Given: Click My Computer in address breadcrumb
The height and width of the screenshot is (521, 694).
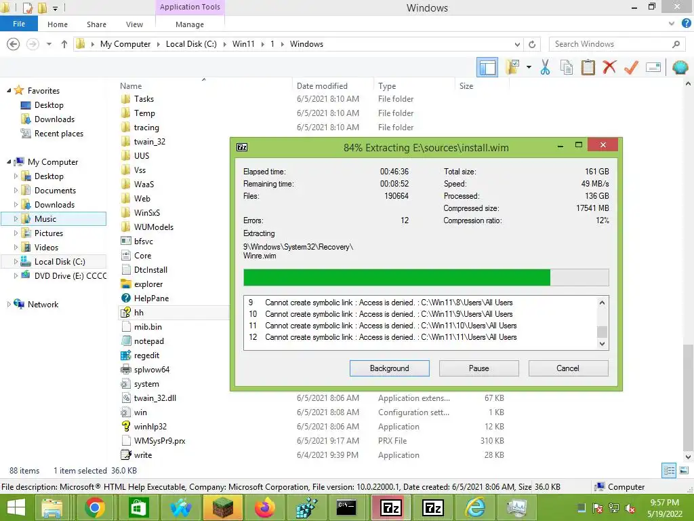Looking at the screenshot, I should (125, 44).
